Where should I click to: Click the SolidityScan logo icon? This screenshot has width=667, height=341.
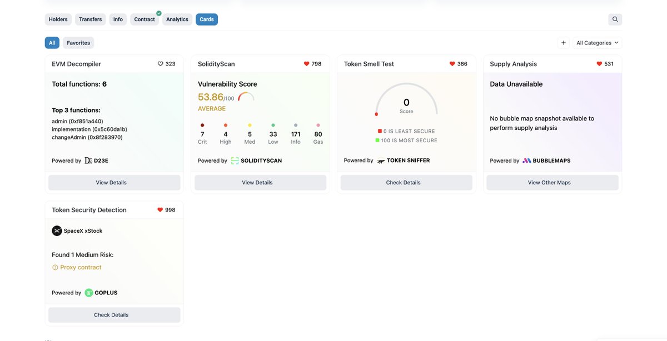[235, 161]
